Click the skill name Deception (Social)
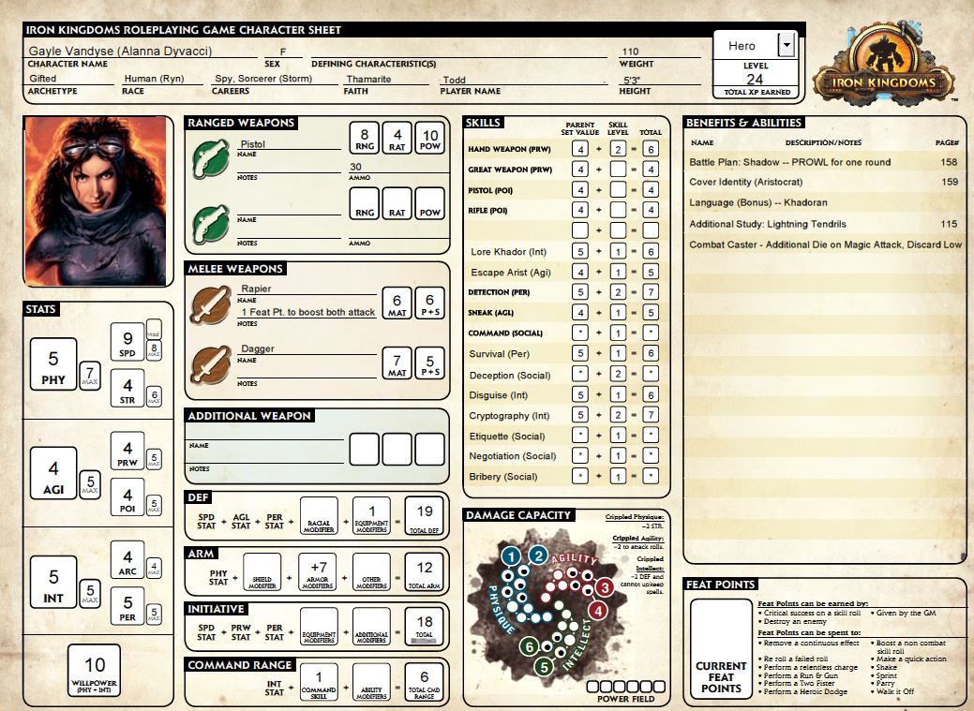974x711 pixels. (510, 375)
